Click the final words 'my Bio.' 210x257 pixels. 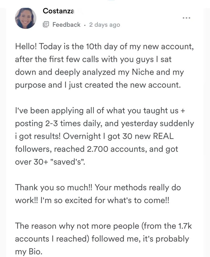pos(29,251)
